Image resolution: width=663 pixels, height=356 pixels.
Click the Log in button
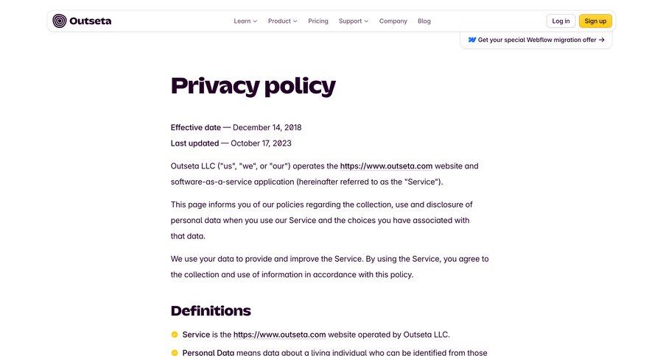click(561, 21)
